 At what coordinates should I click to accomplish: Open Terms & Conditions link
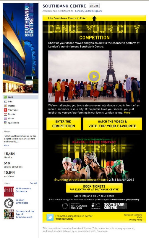pos(133,215)
